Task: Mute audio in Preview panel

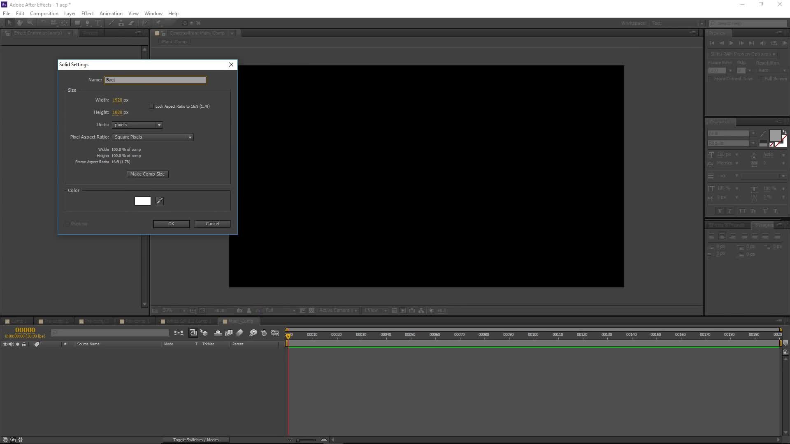Action: 763,43
